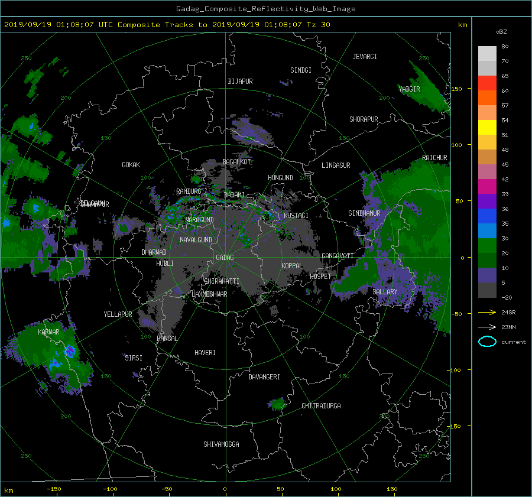Click the green 20-30 dBZ color swatch
Screen dimensions: 532x497
487,246
